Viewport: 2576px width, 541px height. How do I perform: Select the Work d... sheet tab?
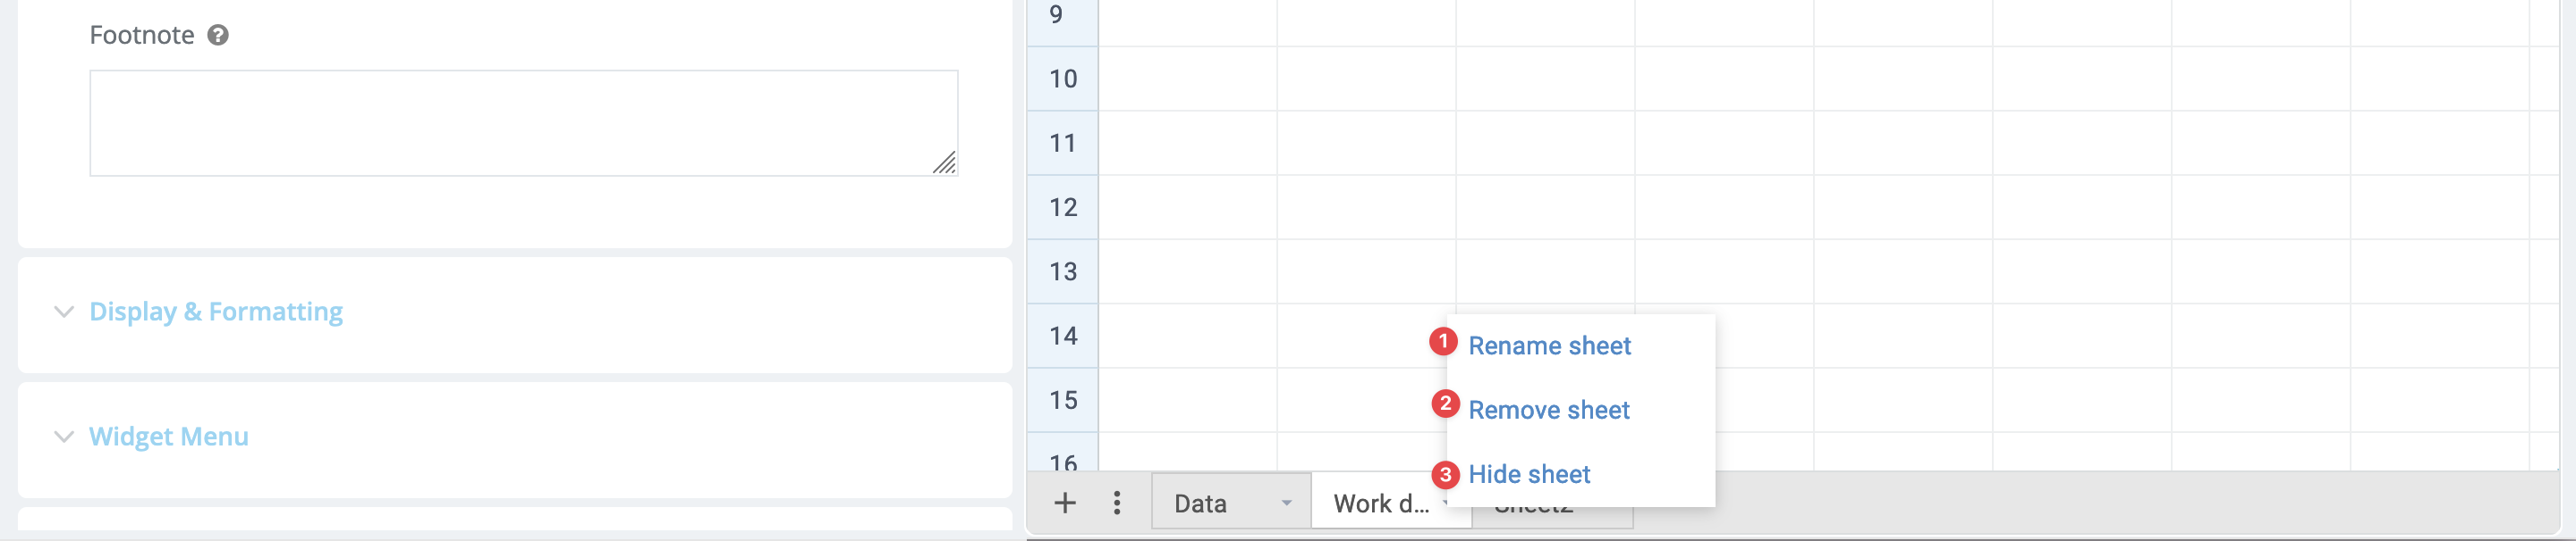(1380, 504)
